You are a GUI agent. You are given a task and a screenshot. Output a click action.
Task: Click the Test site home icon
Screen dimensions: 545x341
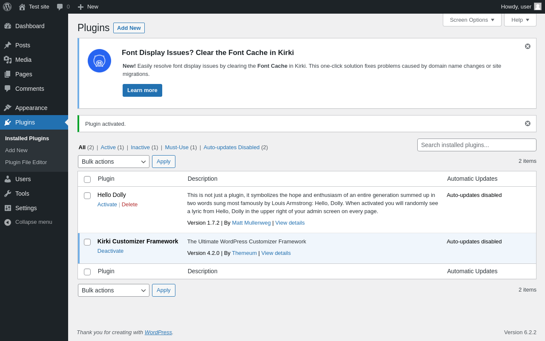[x=22, y=7]
